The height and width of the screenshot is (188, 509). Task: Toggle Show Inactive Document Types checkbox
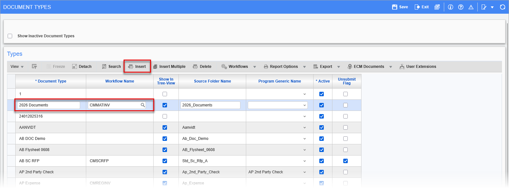10,36
